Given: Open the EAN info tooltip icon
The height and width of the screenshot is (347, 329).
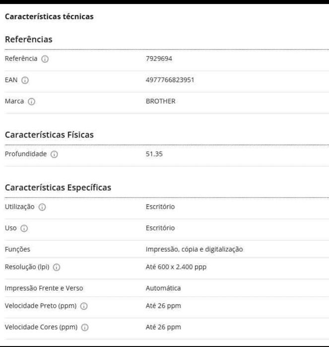Looking at the screenshot, I should click(25, 80).
